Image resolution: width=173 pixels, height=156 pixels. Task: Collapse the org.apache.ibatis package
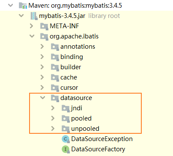[x=32, y=36]
